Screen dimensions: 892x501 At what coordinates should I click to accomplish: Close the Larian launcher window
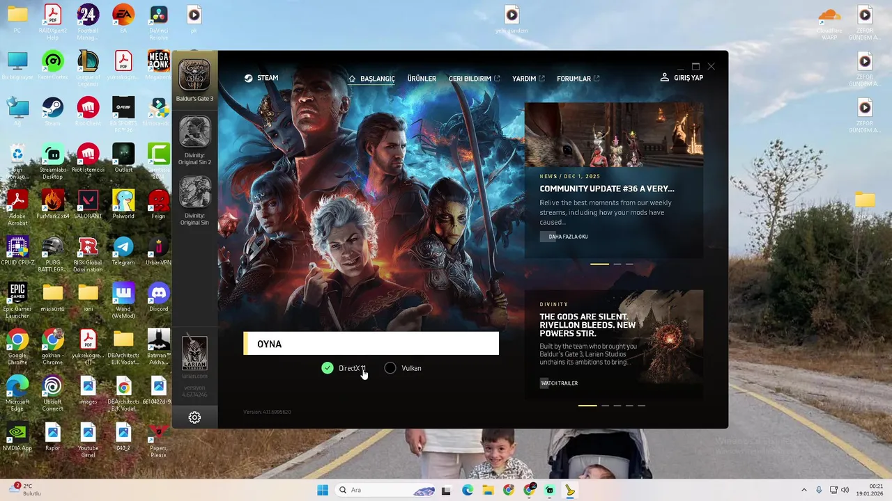tap(711, 66)
